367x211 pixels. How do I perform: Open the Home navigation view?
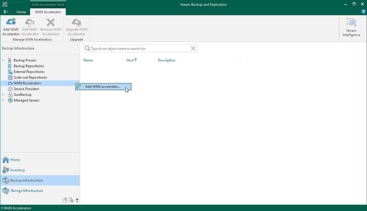[x=40, y=160]
